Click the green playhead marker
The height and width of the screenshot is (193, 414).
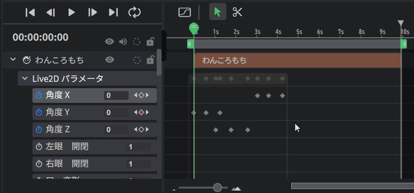[194, 28]
